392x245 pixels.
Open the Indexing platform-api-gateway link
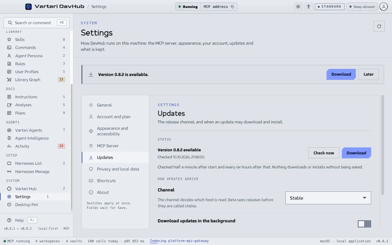click(179, 241)
